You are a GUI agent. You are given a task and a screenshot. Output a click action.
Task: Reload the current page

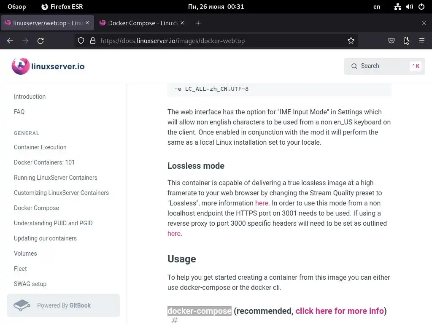pyautogui.click(x=40, y=41)
